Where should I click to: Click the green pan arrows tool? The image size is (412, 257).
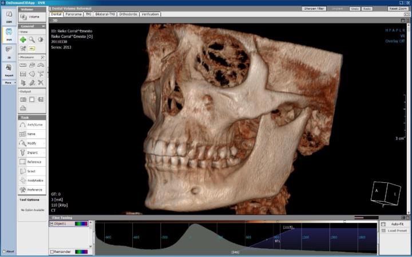click(23, 39)
